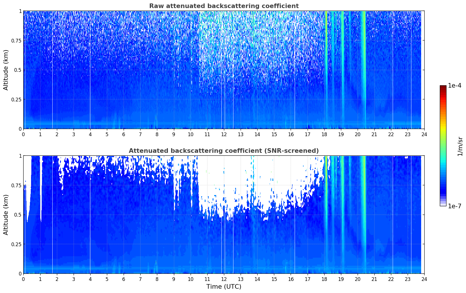466x293 pixels.
Task: Click the '0.75' altitude tick on bottom plot
Action: (16, 186)
